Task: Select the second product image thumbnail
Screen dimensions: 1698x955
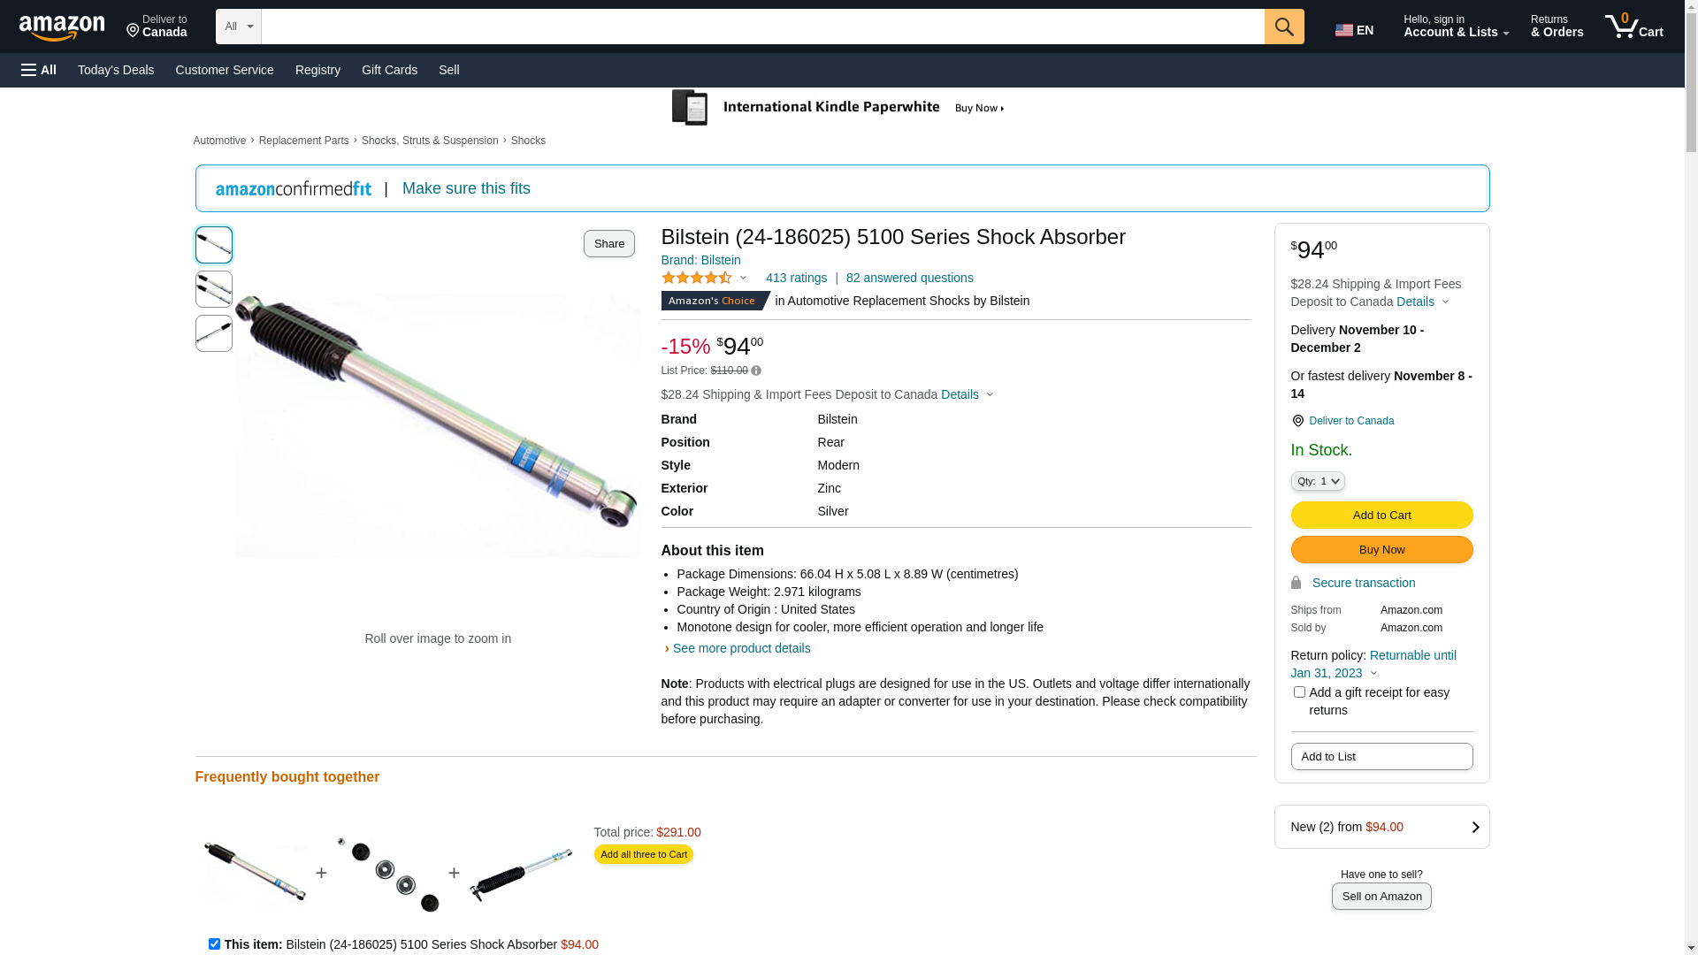Action: pos(214,289)
